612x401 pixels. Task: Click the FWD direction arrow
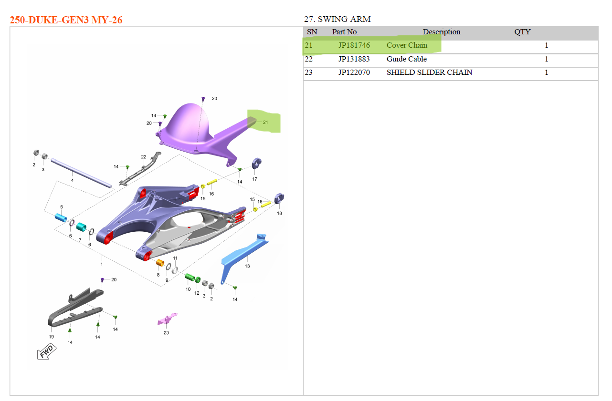pyautogui.click(x=47, y=352)
